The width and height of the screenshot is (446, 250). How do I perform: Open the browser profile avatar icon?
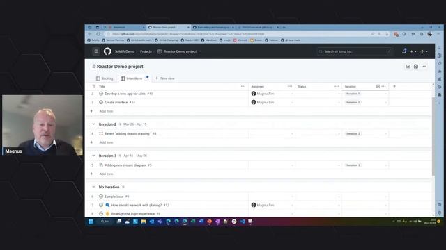click(x=430, y=34)
